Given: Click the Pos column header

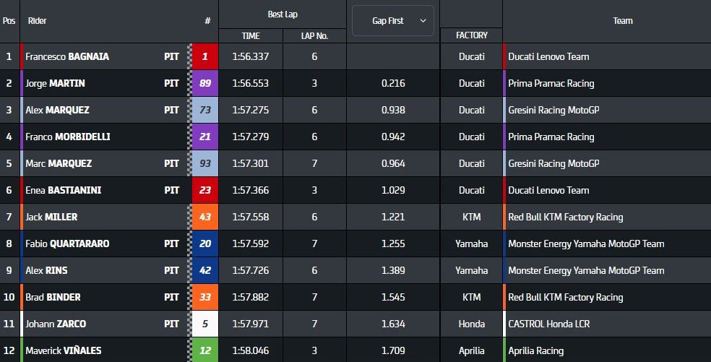Looking at the screenshot, I should coord(9,21).
